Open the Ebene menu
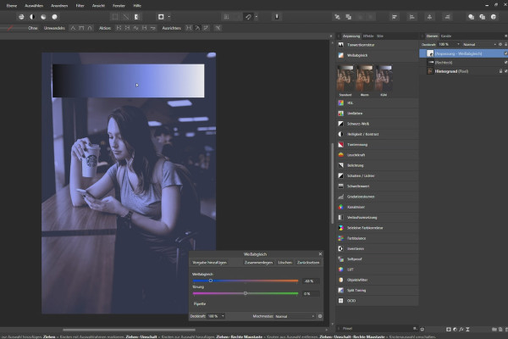The width and height of the screenshot is (508, 339). 12,6
